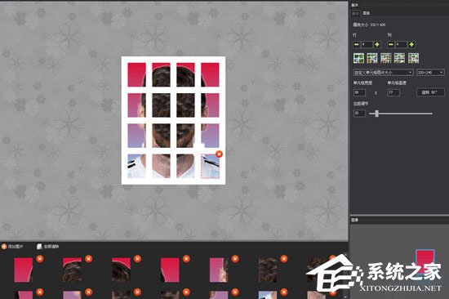Choose the second grid layout preset icon
Image resolution: width=449 pixels, height=299 pixels.
372,58
